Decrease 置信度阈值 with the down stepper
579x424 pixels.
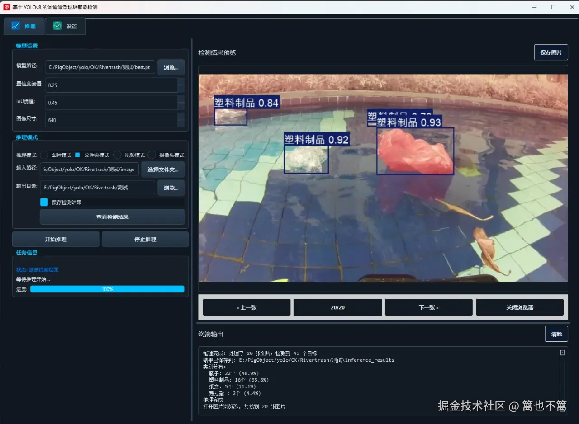pyautogui.click(x=181, y=89)
